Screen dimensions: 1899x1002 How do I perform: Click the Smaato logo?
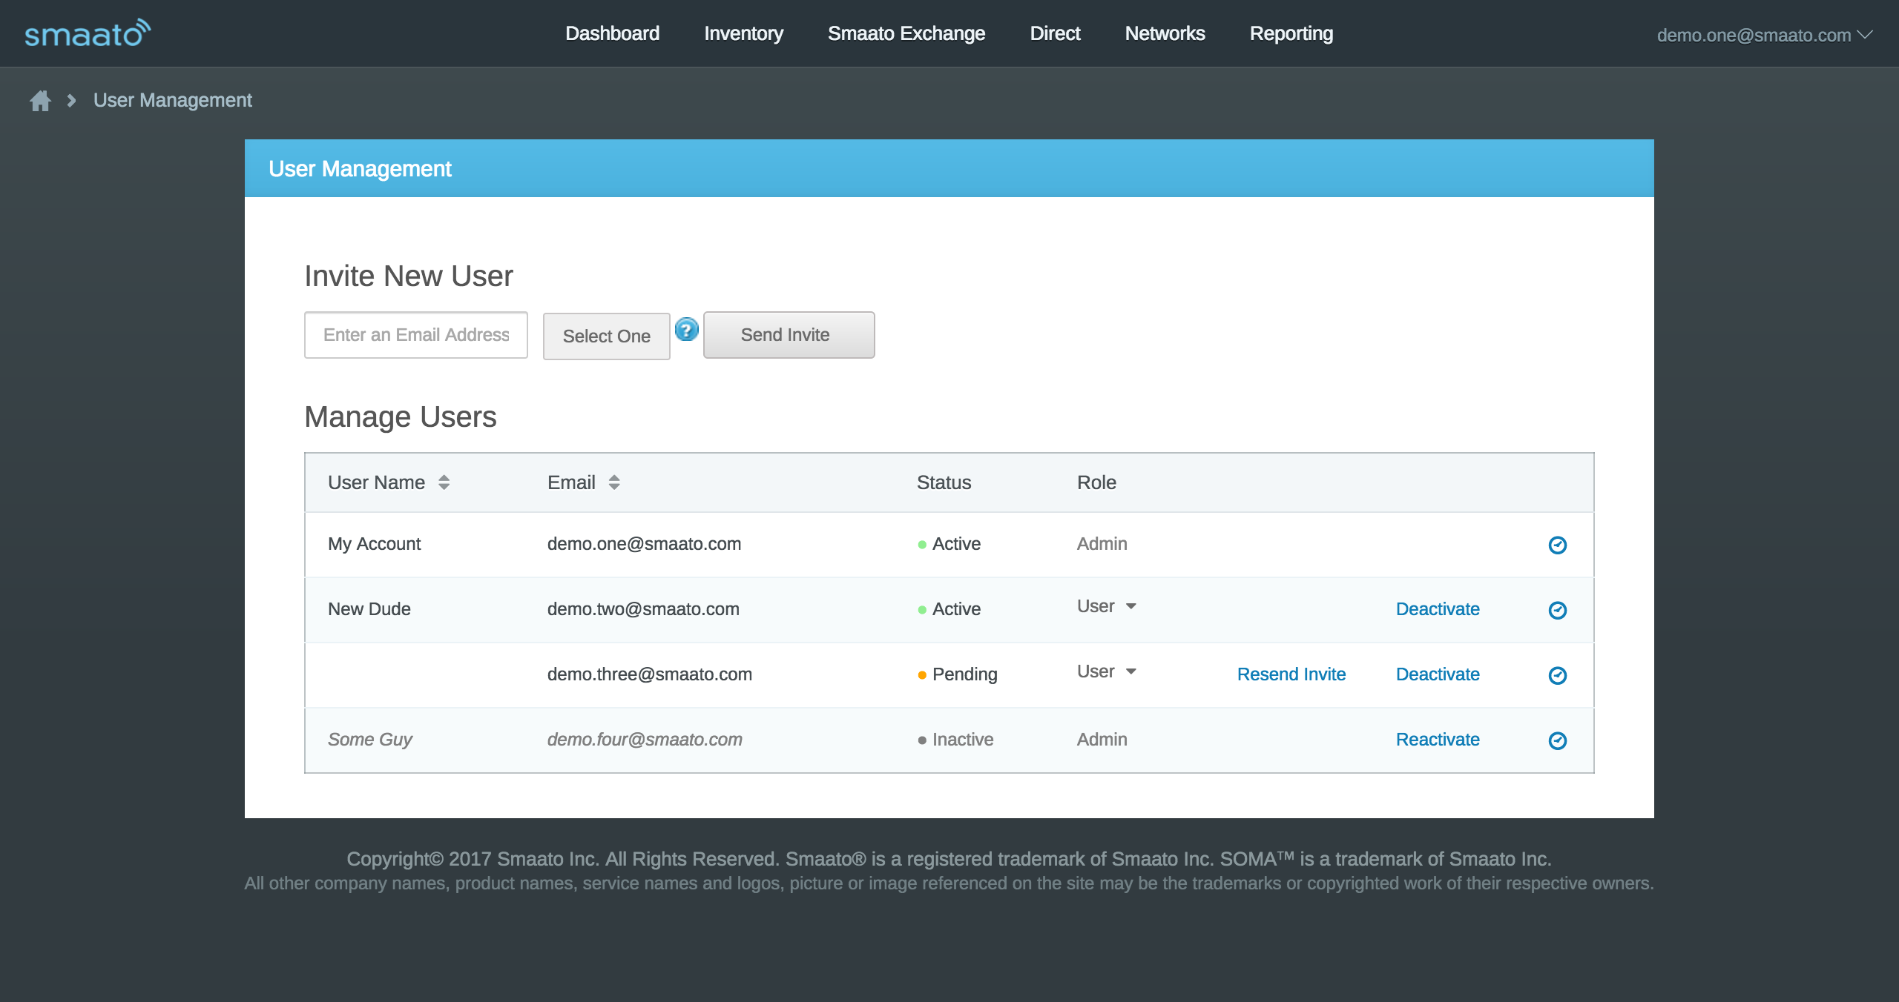[x=88, y=33]
